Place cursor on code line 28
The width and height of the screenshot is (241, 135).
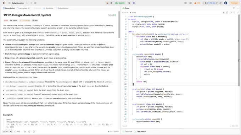click(x=183, y=84)
